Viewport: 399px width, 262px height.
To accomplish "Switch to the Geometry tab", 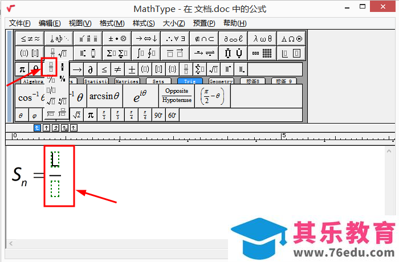I will tap(221, 81).
